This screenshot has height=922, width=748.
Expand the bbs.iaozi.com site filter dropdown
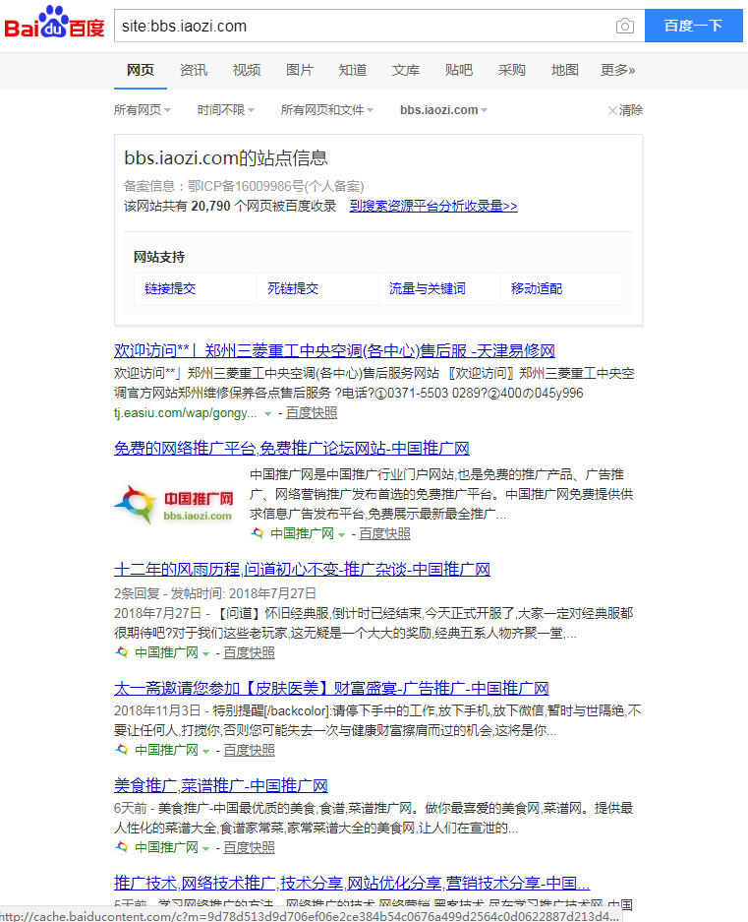click(443, 110)
